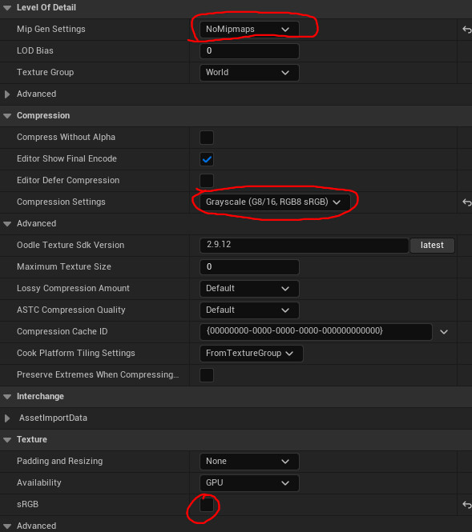Screen dimensions: 472x532
Task: Collapse the Level Of Detail section
Action: point(7,8)
